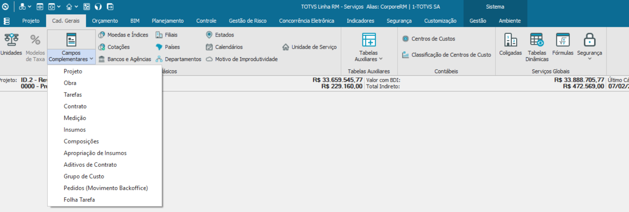Open the stacked database menu icon
This screenshot has width=629, height=212.
point(7,21)
